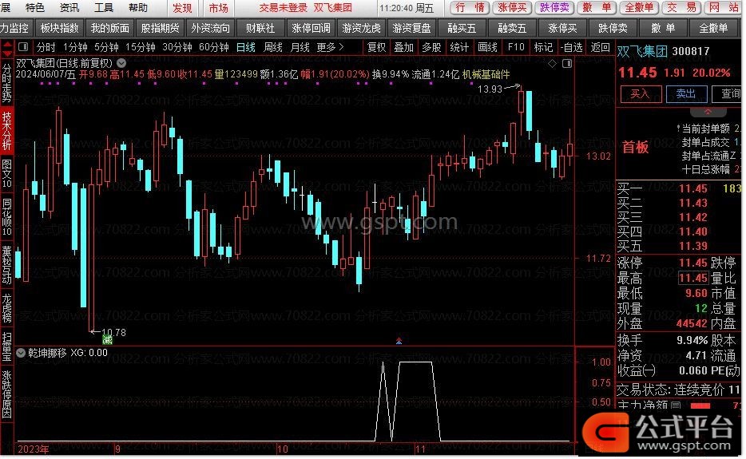
Task: Click 融卖五 in second toolbar
Action: pos(512,29)
